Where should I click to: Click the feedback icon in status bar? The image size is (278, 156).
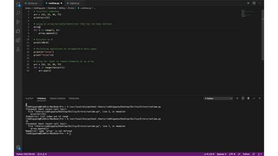(254, 154)
